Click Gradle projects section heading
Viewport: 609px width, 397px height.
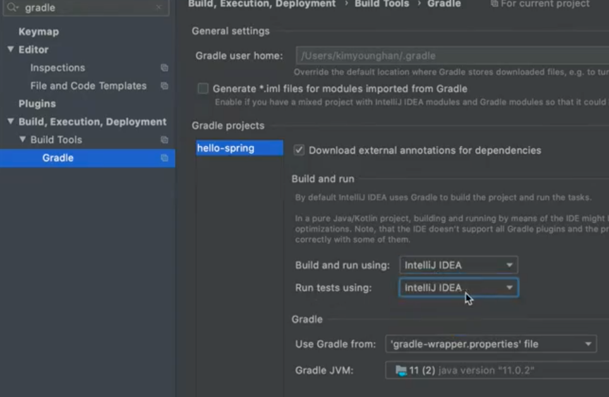click(x=228, y=126)
